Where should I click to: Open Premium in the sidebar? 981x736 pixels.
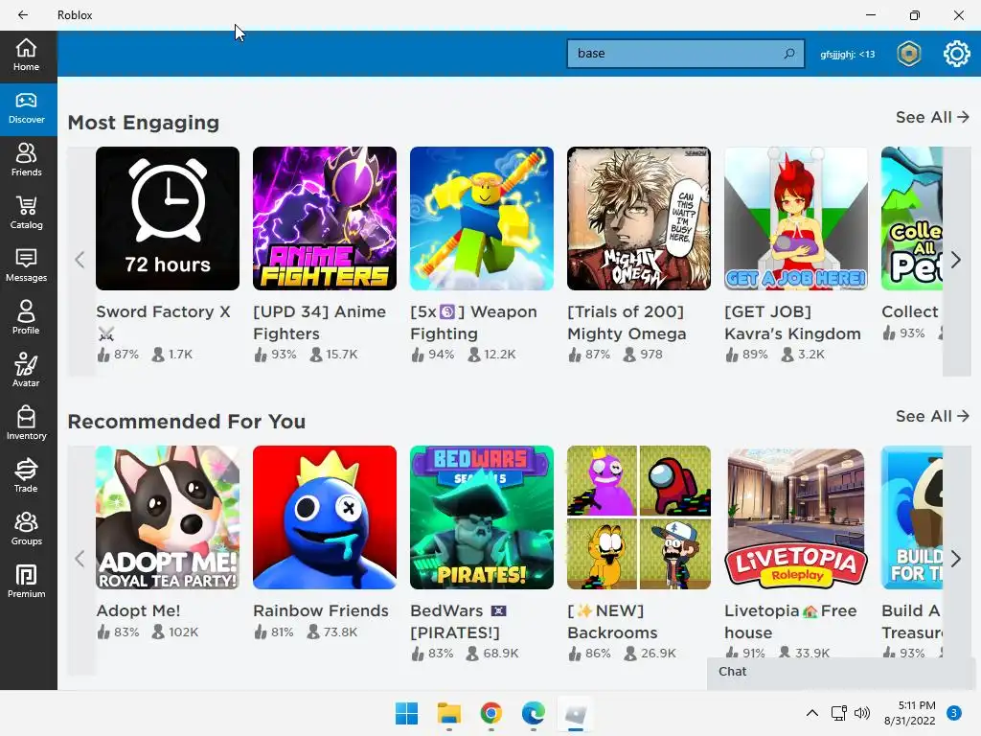tap(26, 582)
